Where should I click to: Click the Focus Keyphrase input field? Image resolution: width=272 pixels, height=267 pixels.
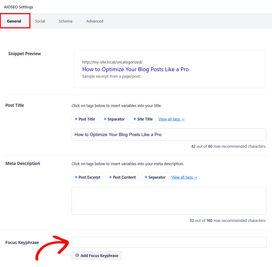tap(169, 242)
